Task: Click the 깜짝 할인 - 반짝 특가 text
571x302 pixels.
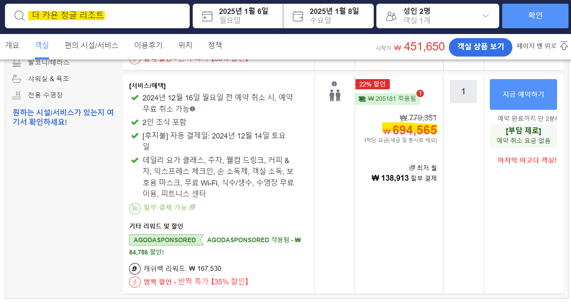Action: (196, 282)
